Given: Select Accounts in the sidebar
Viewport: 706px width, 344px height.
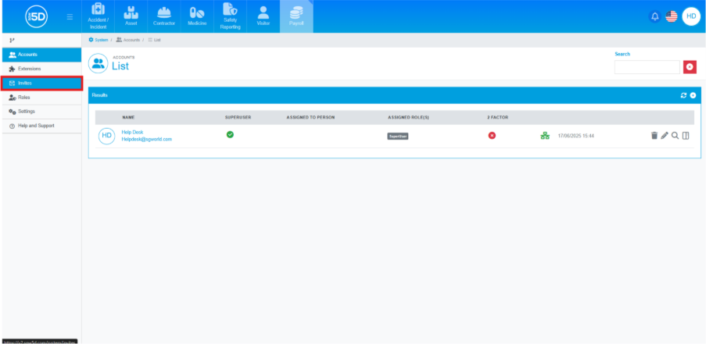Looking at the screenshot, I should pyautogui.click(x=41, y=55).
